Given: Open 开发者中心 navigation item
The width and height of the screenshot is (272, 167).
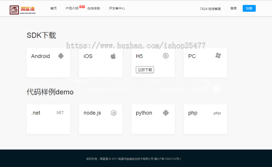Looking at the screenshot, I should (x=117, y=8).
